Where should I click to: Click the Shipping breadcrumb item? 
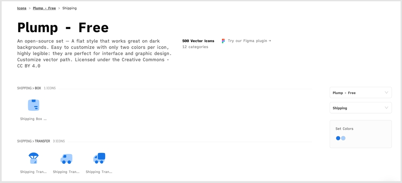70,8
